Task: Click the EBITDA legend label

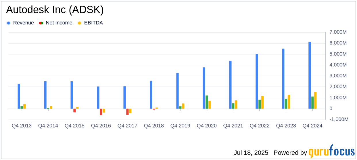Action: click(x=93, y=23)
